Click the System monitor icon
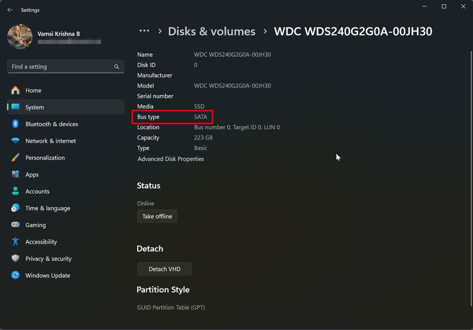Screen dimensions: 473x330 [15, 107]
